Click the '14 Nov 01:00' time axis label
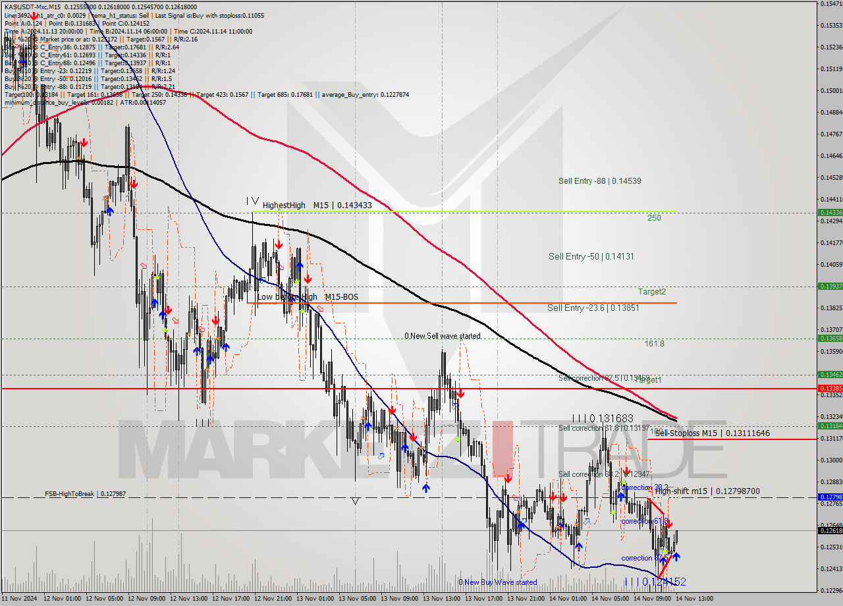The image size is (843, 606). [569, 599]
